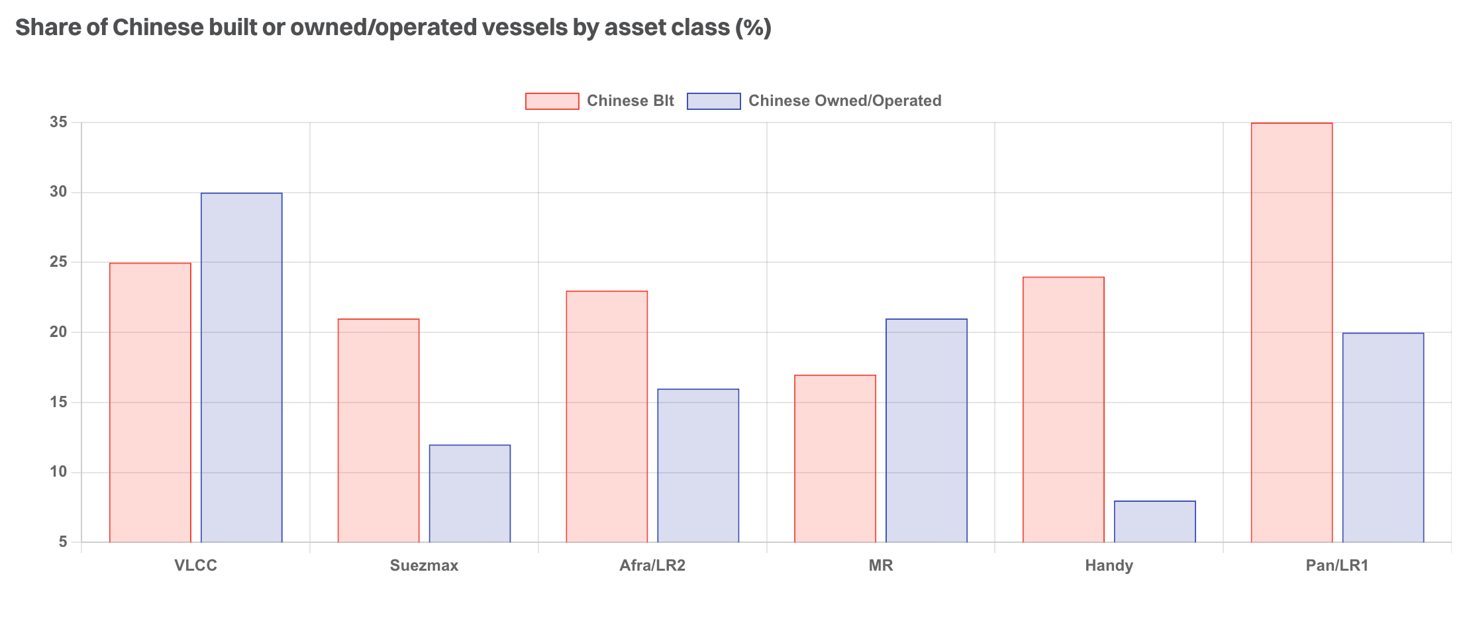Image resolution: width=1469 pixels, height=621 pixels.
Task: Select the VLCC Chinese Blt bar
Action: coord(150,403)
